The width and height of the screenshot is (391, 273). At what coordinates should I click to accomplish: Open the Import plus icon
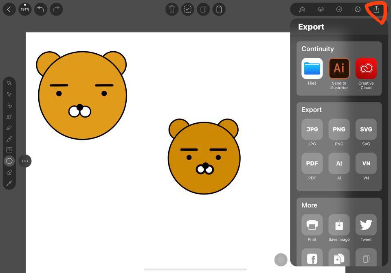coord(339,9)
